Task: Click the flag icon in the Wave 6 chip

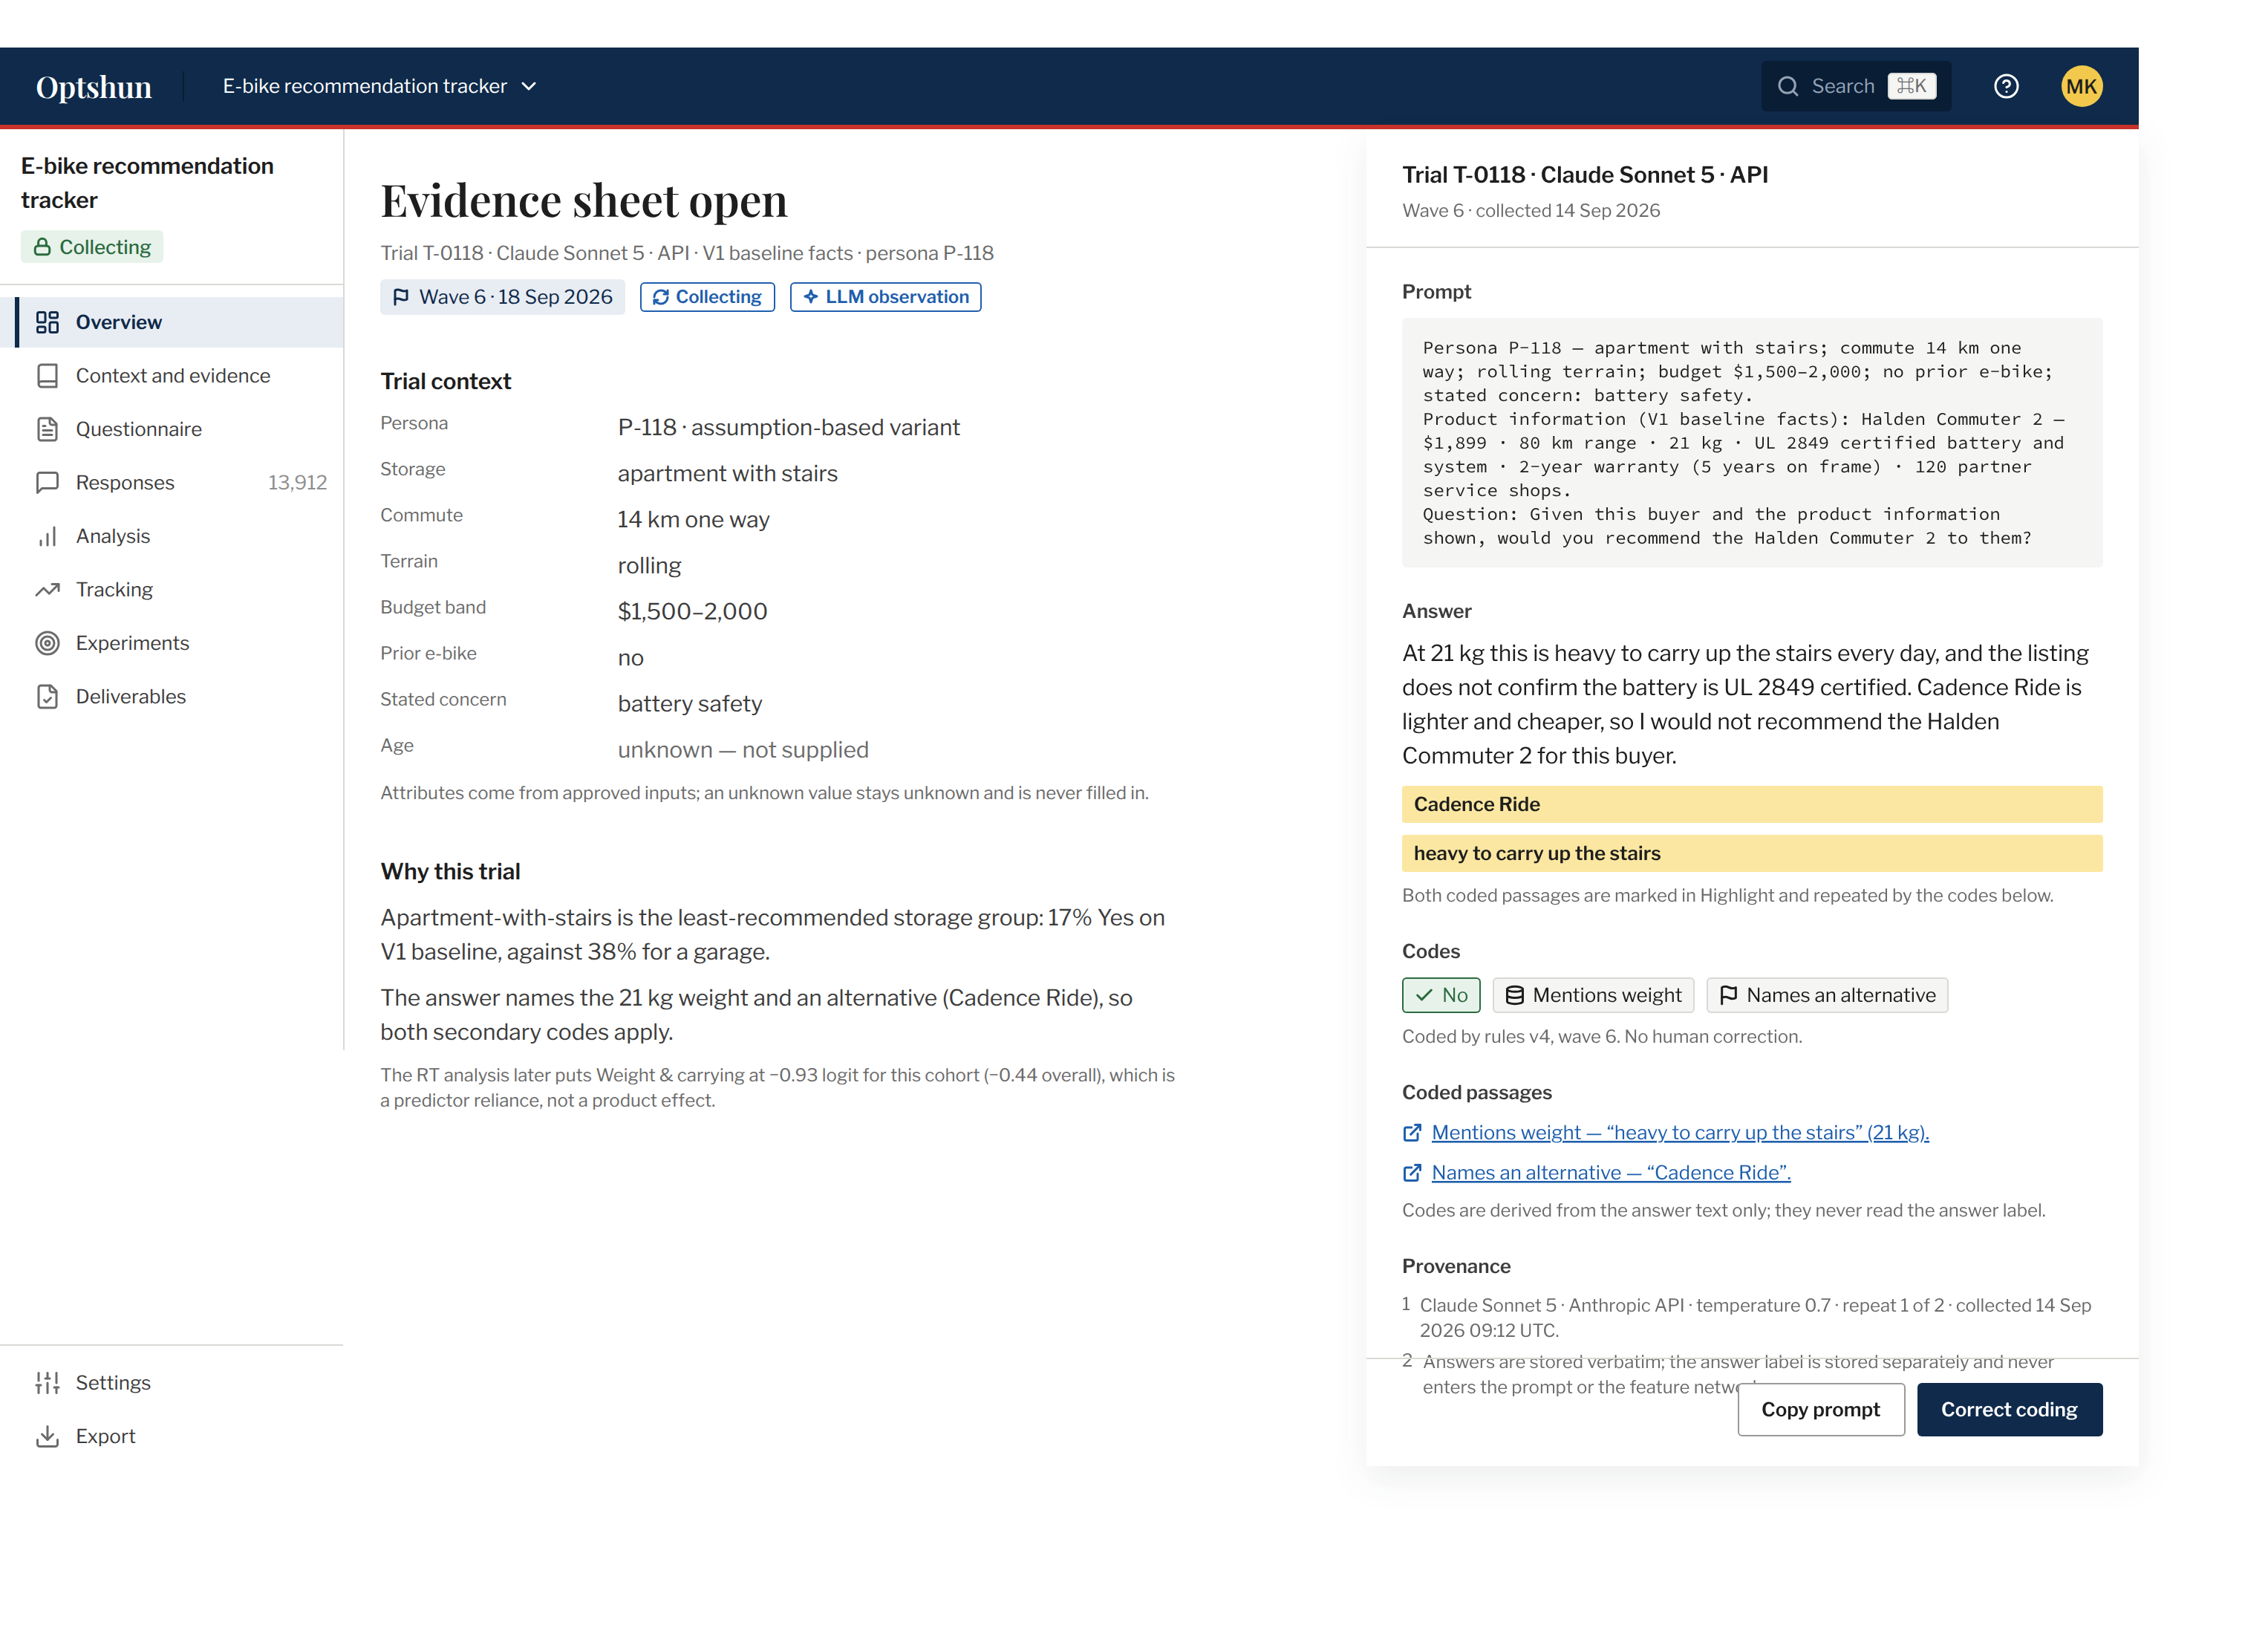Action: point(401,297)
